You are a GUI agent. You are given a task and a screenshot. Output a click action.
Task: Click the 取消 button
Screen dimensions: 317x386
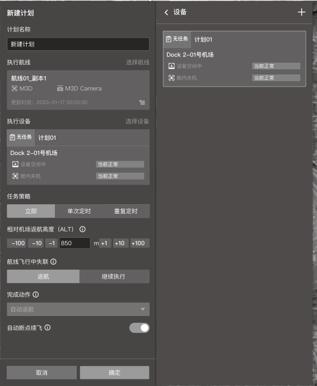pos(41,373)
